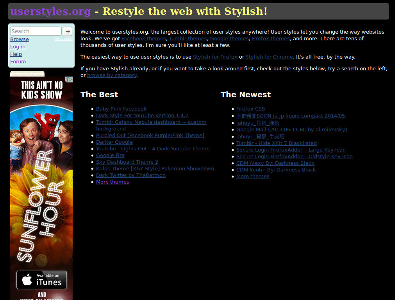Open the Browse sidebar link
Viewport: 400px width, 300px height.
point(20,39)
